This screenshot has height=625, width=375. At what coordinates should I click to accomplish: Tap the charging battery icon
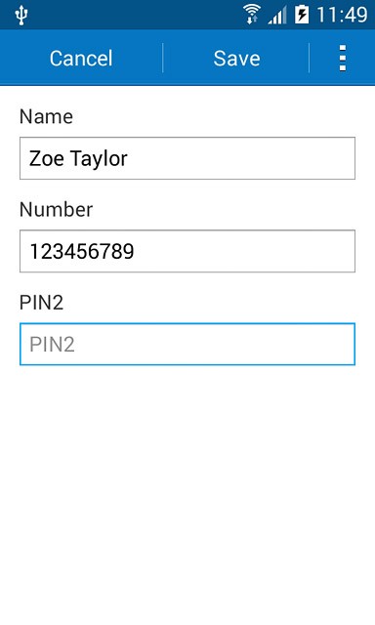click(302, 16)
